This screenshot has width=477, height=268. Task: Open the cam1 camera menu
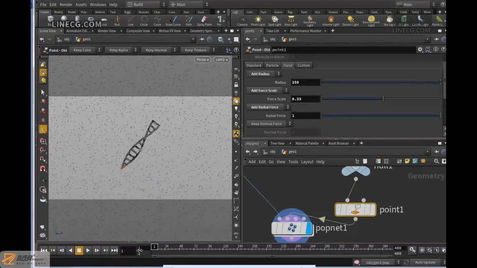click(222, 59)
